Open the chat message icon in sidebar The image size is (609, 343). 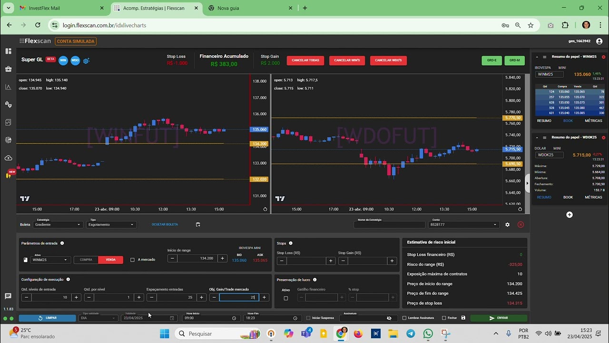(8, 296)
